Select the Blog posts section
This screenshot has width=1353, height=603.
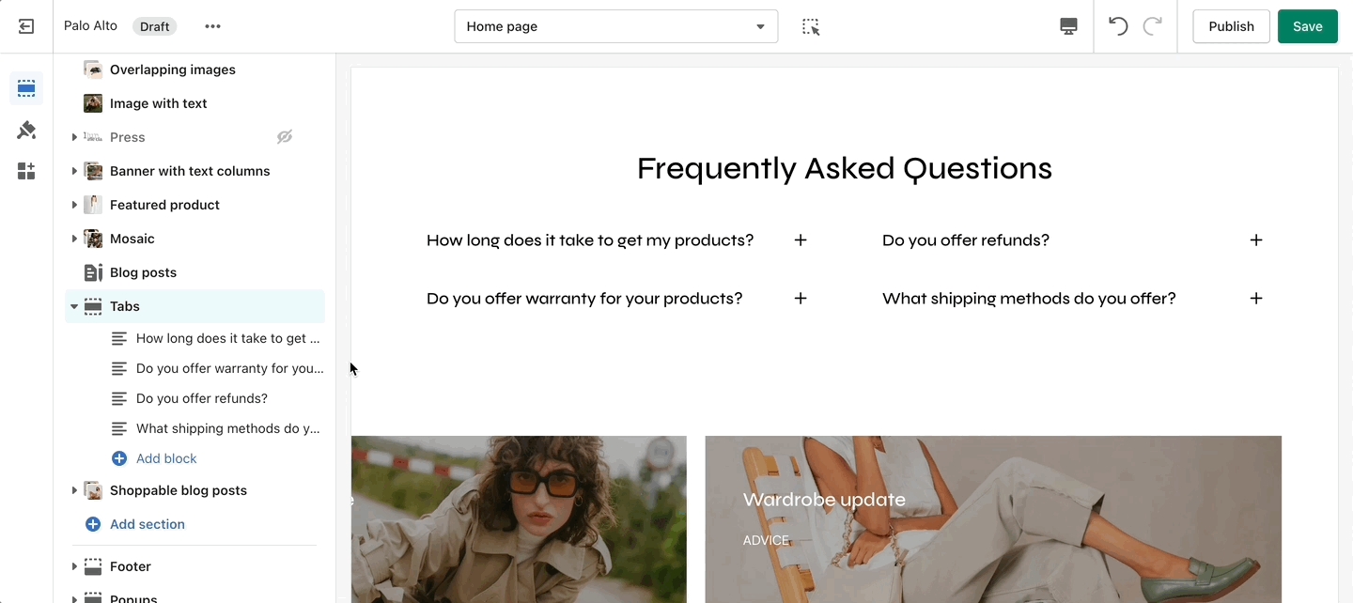(x=143, y=272)
